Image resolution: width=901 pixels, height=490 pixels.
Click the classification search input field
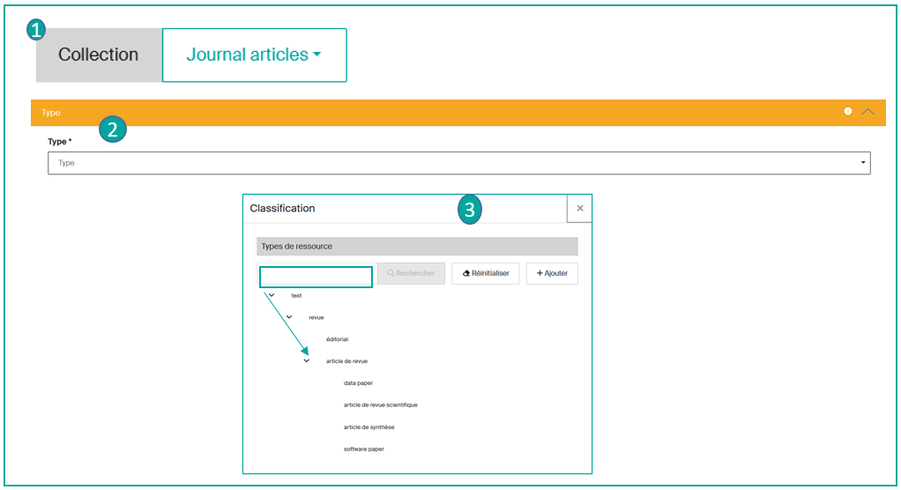coord(316,277)
